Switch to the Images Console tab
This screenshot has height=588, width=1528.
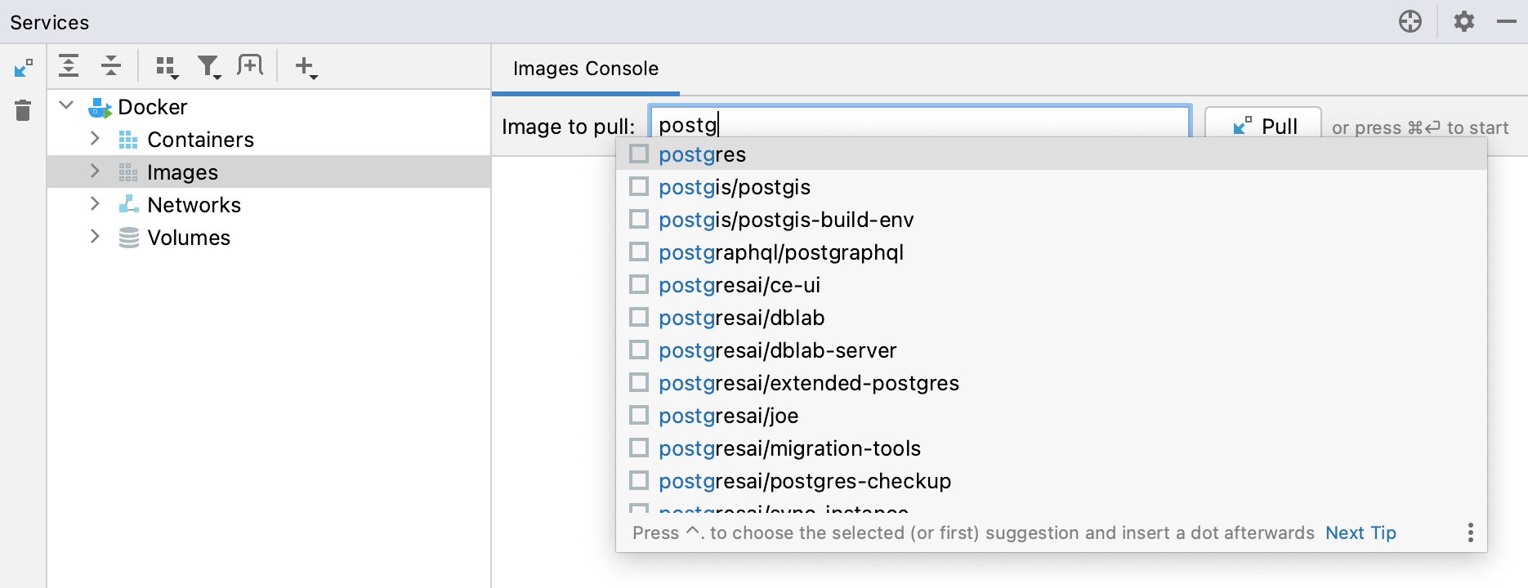point(584,69)
